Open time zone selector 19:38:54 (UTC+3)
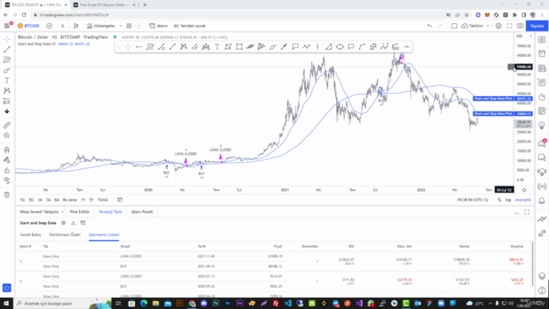Viewport: 549px width, 309px height. [x=473, y=200]
